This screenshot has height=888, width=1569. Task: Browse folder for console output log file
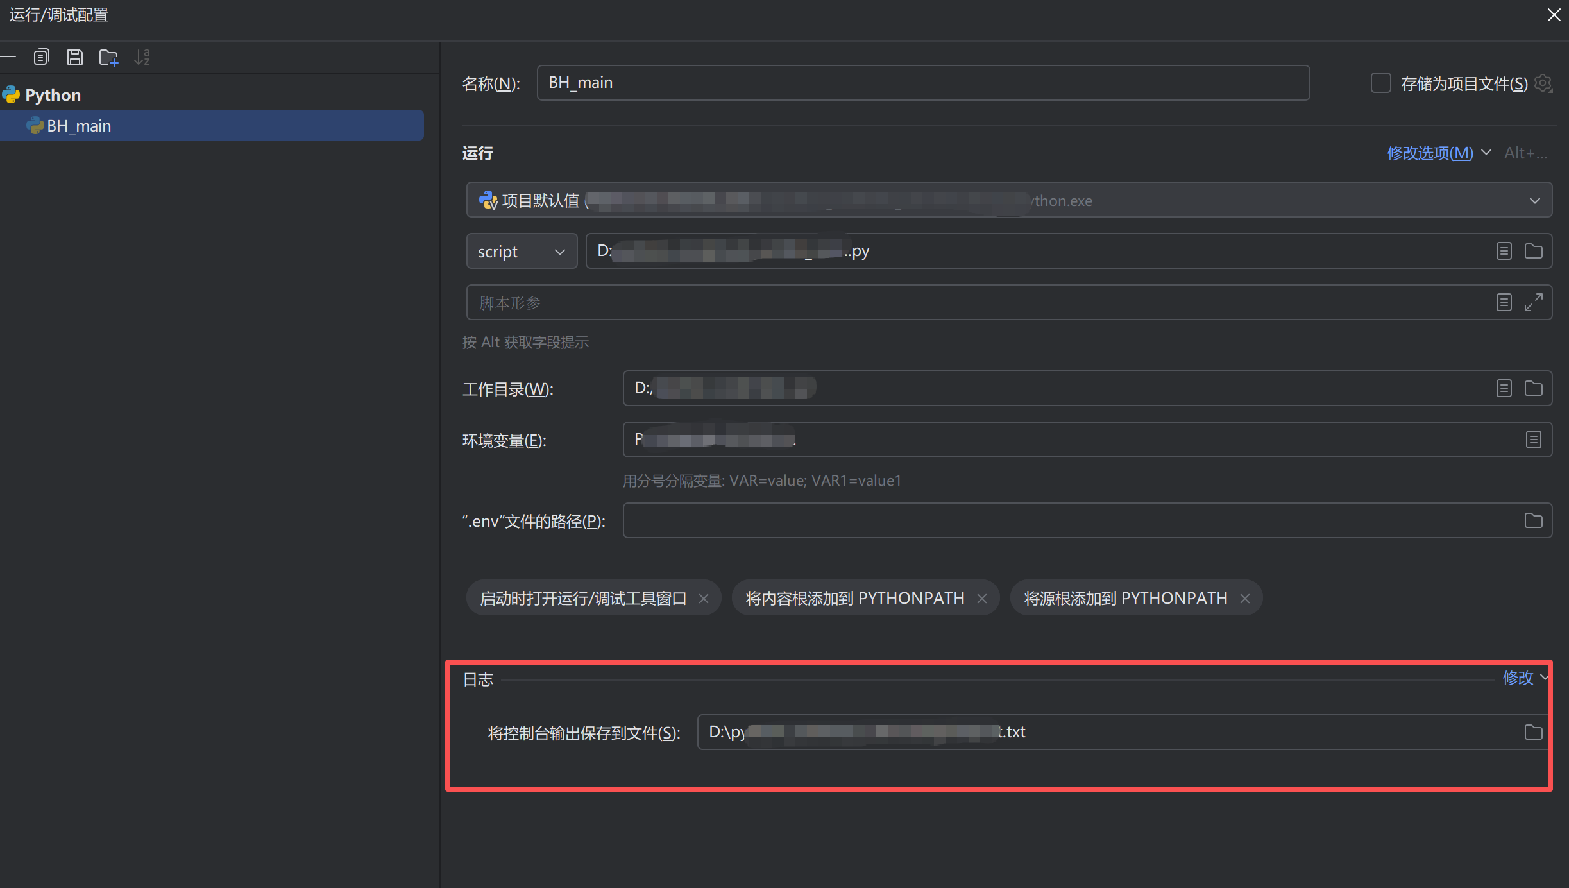pyautogui.click(x=1533, y=732)
